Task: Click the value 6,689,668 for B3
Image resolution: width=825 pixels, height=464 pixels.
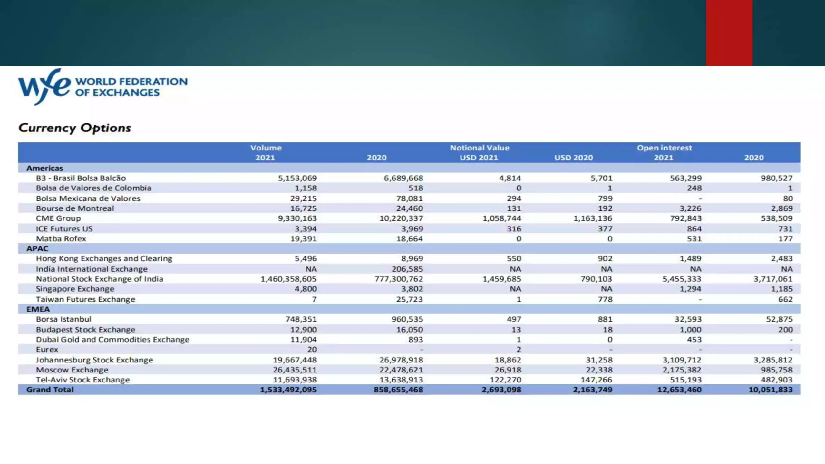Action: tap(403, 178)
